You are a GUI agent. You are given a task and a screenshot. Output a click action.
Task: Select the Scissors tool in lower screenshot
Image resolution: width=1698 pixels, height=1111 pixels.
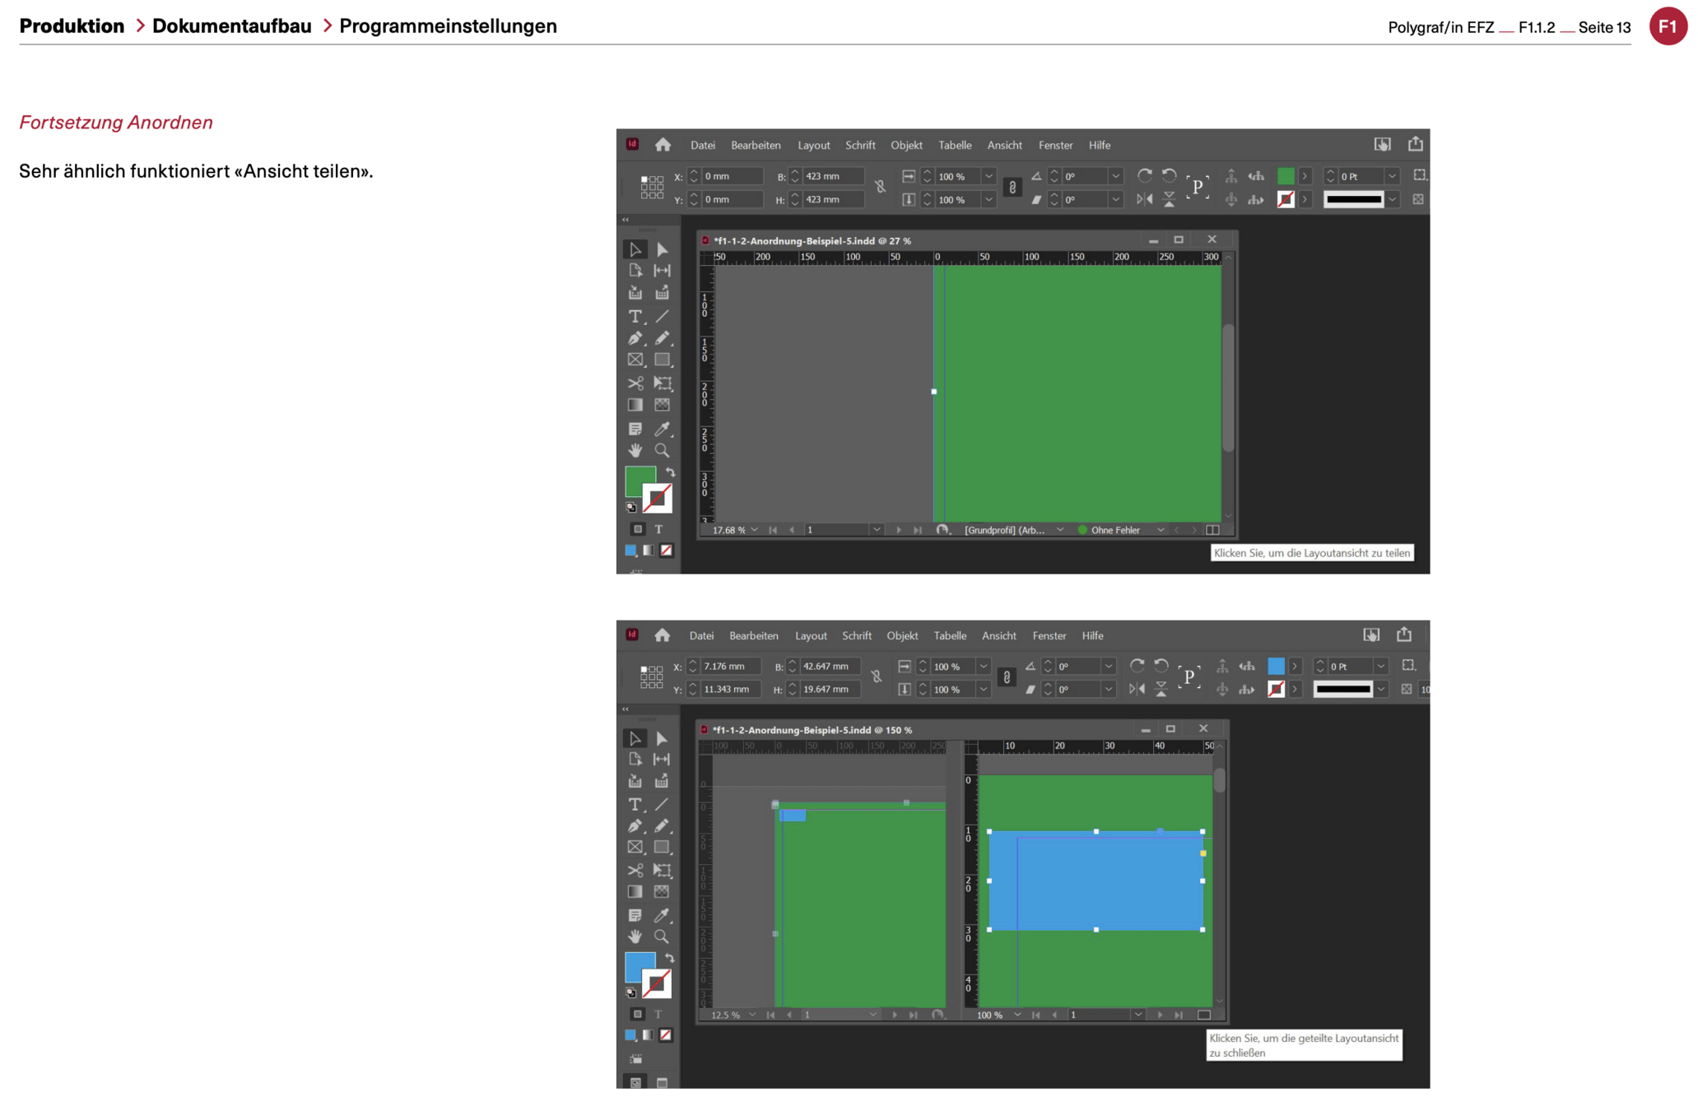635,870
